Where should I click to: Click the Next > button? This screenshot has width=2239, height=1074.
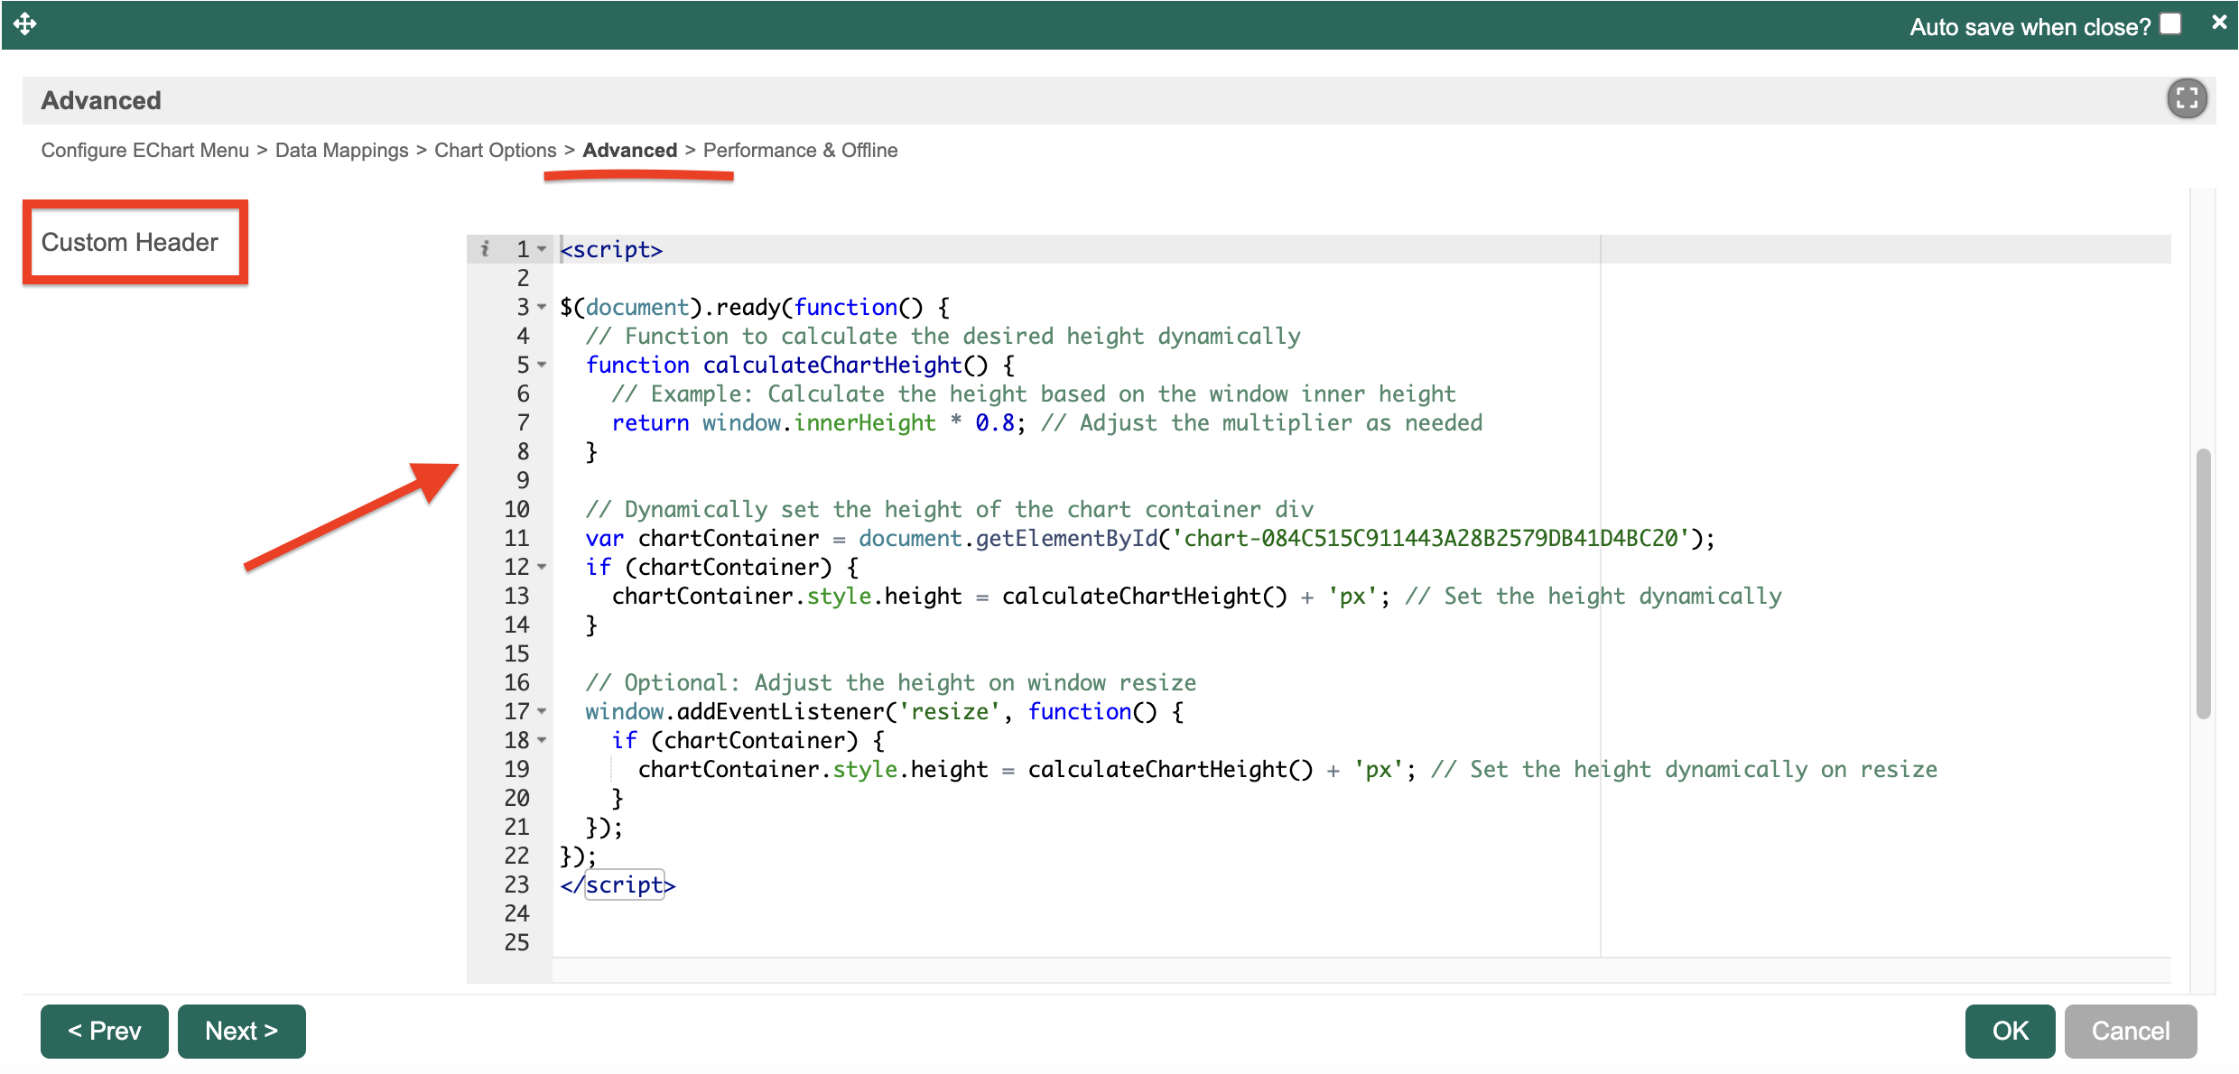(242, 1031)
